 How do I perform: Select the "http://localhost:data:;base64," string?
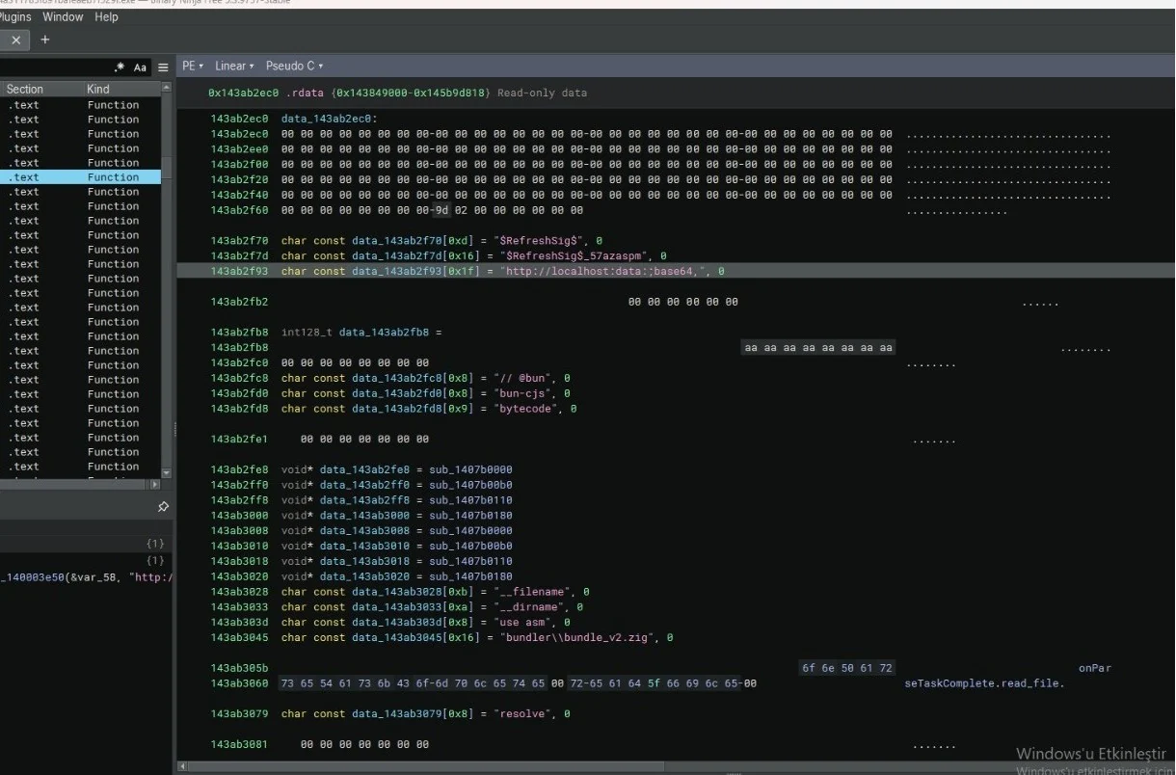pyautogui.click(x=604, y=272)
